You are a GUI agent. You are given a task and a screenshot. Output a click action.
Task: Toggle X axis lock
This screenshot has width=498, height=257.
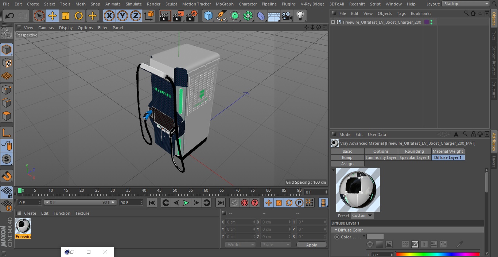[x=109, y=16]
